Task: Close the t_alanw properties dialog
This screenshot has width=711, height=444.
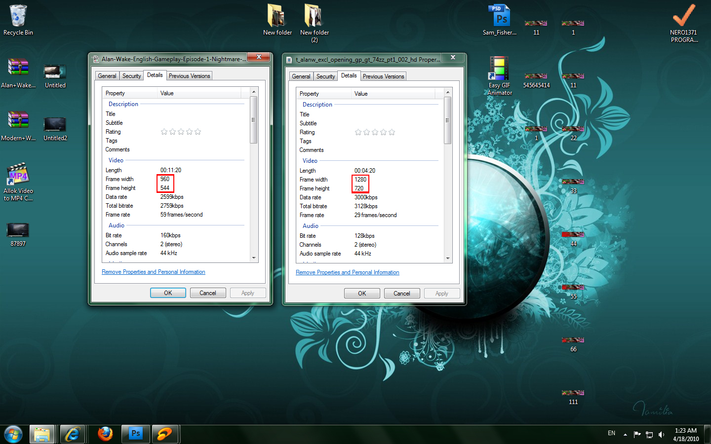Action: (453, 57)
